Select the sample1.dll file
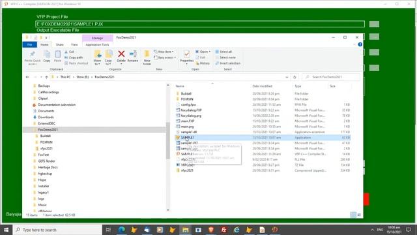417x235 pixels. 188,132
